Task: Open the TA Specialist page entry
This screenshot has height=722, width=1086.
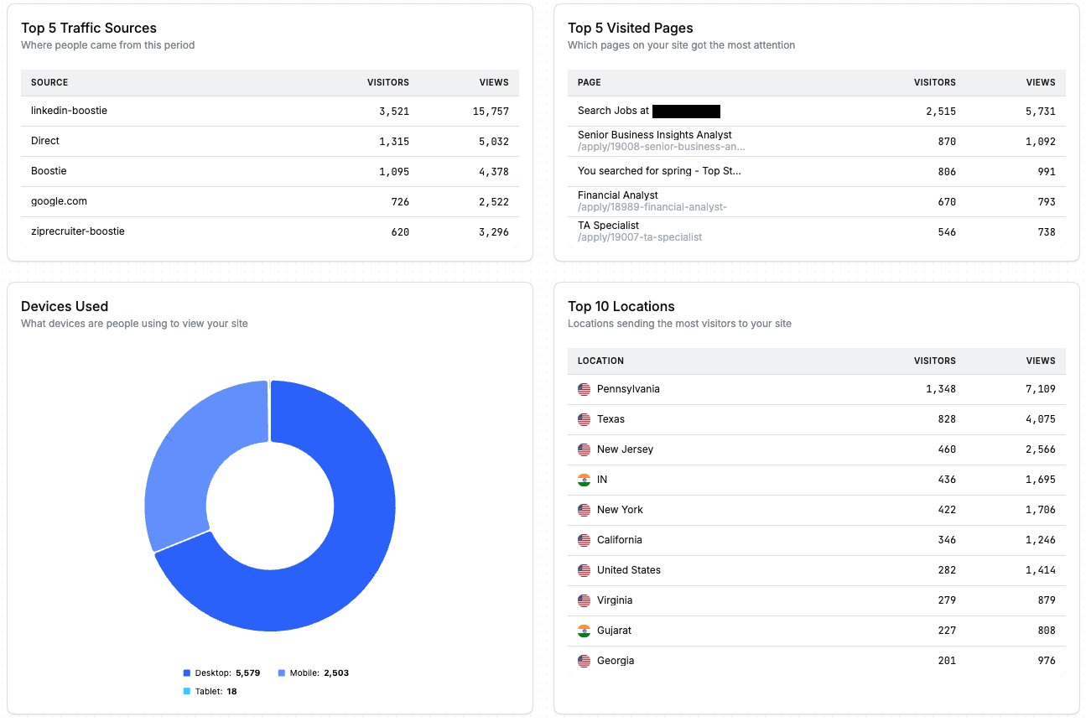Action: (608, 226)
